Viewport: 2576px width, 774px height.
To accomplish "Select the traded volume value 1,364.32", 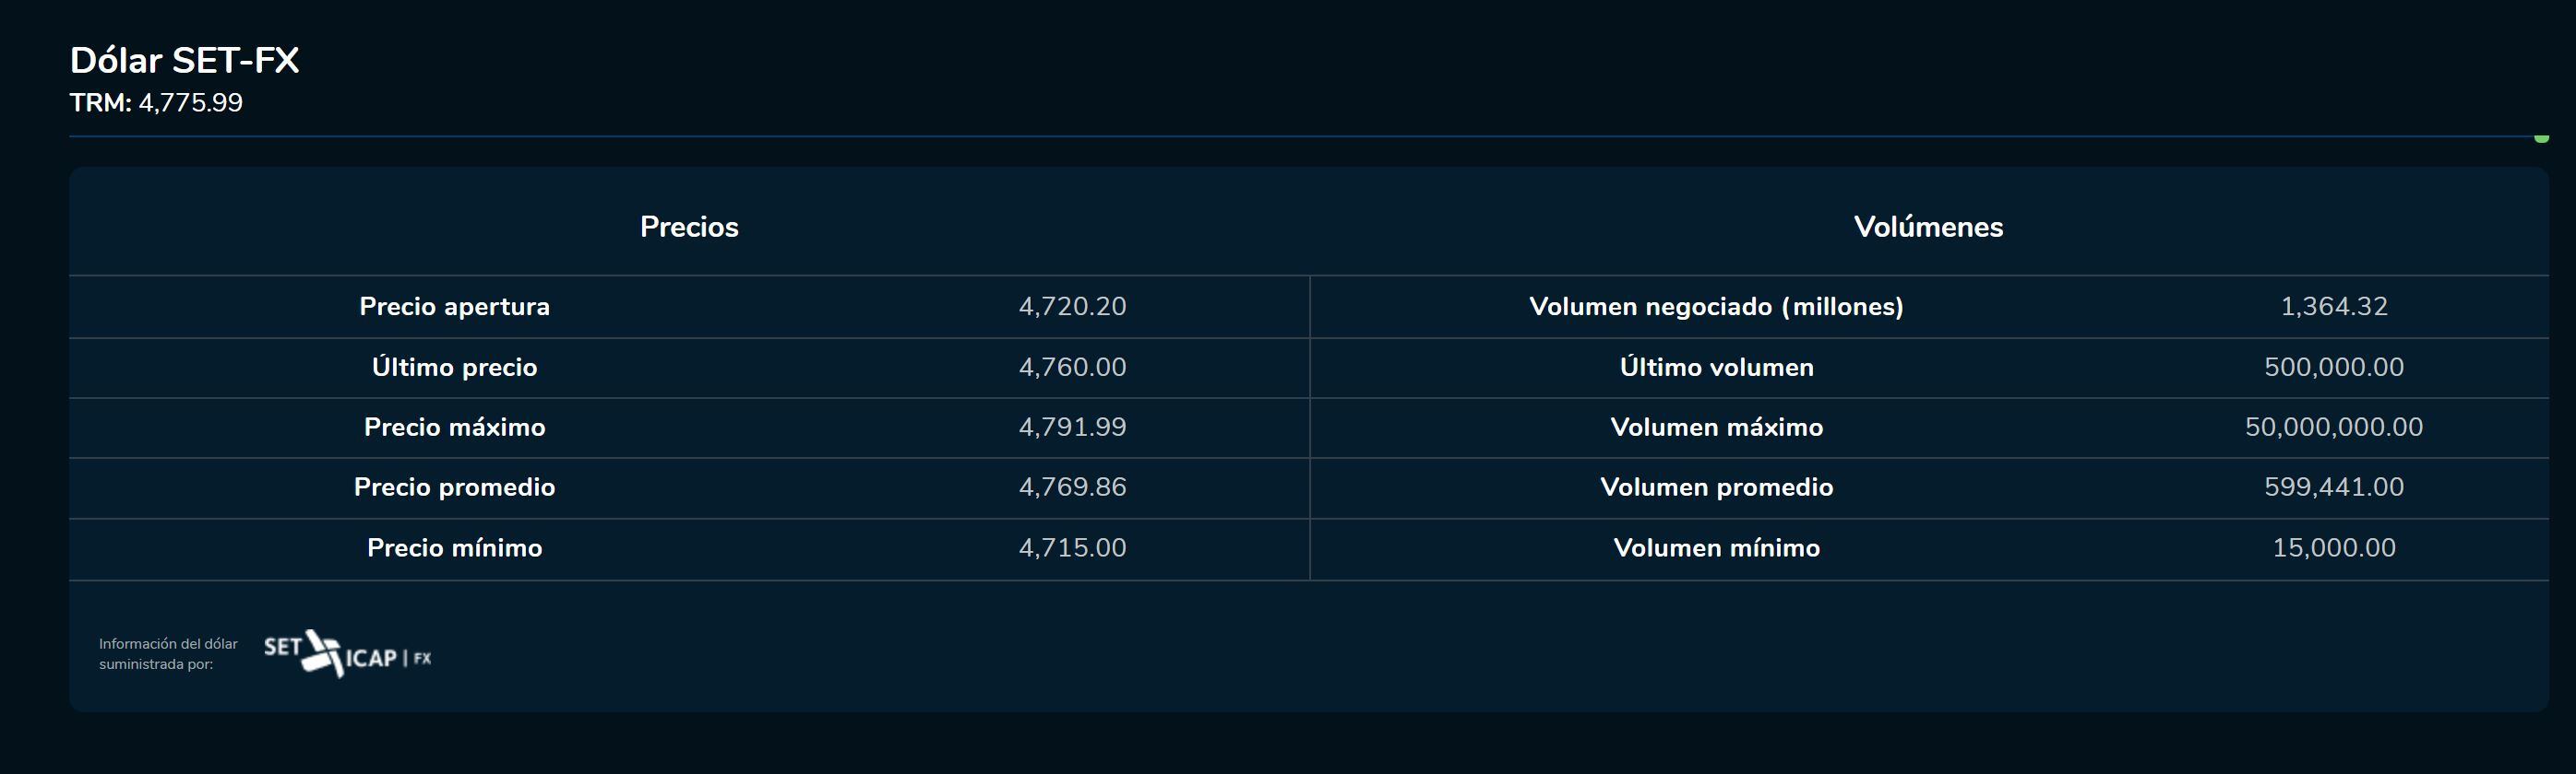I will [2333, 307].
